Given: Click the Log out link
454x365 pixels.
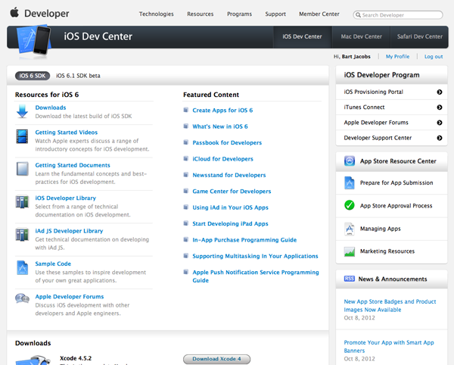Looking at the screenshot, I should pyautogui.click(x=434, y=57).
